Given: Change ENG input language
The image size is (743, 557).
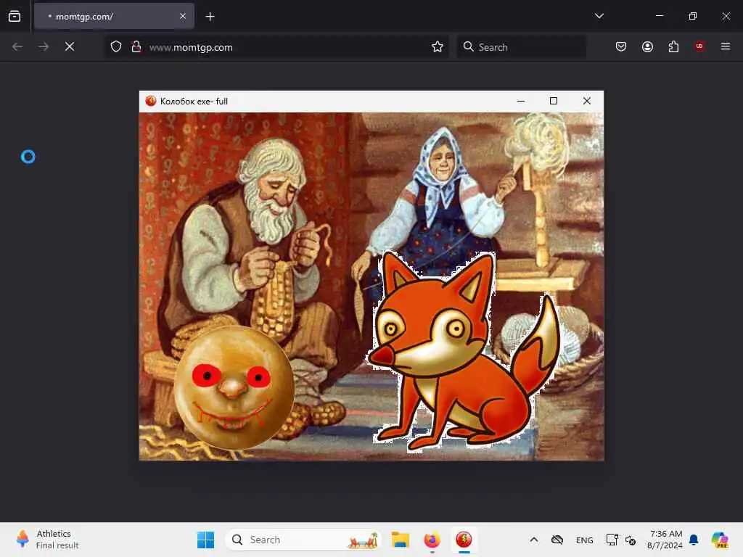Looking at the screenshot, I should pyautogui.click(x=584, y=540).
